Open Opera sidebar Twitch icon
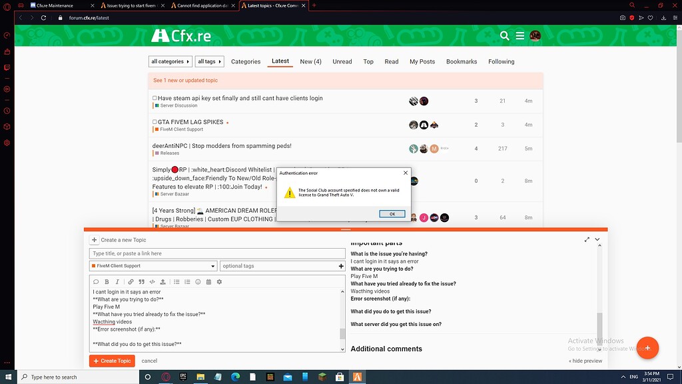Screen dimensions: 682x384 pyautogui.click(x=7, y=67)
